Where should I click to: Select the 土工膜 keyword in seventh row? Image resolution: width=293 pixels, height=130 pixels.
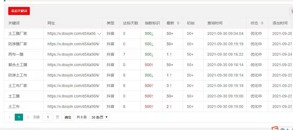(14, 96)
